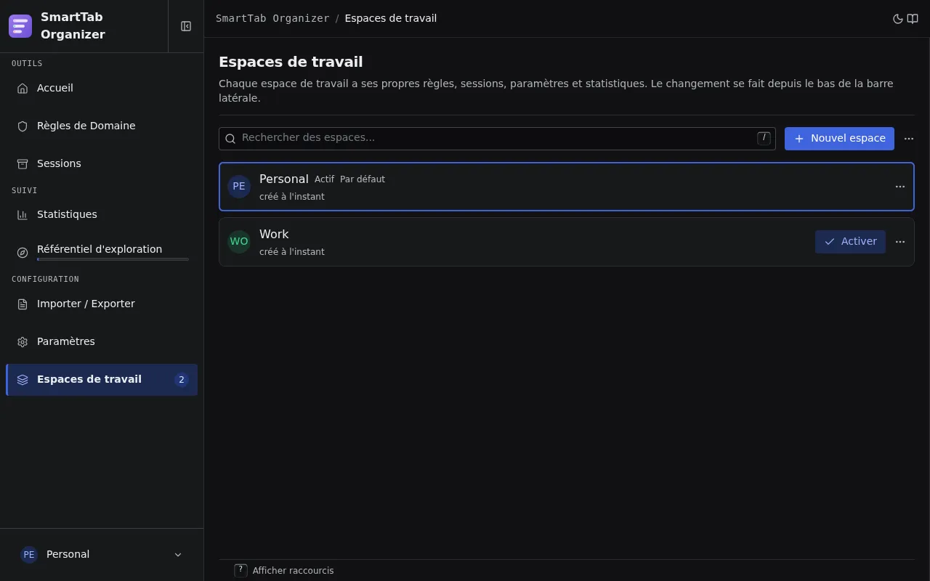
Task: Click the Importer / Exporter file icon
Action: (x=23, y=304)
